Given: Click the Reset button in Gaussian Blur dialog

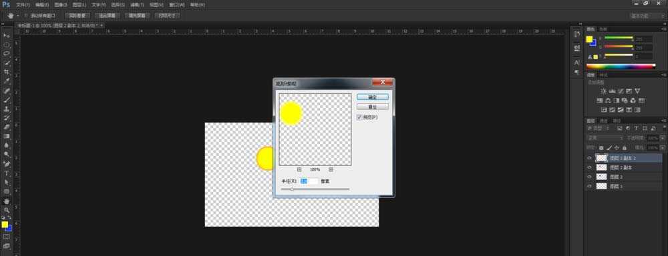Looking at the screenshot, I should 373,107.
